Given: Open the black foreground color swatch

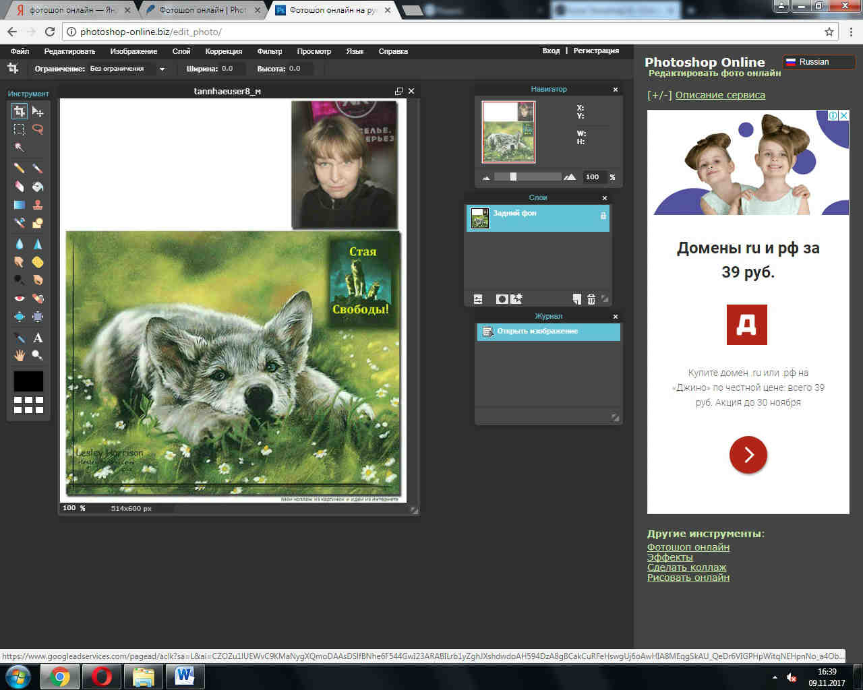Looking at the screenshot, I should coord(28,381).
